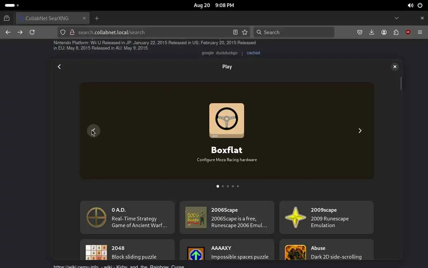
Task: Open the Downloads panel
Action: coord(372,32)
